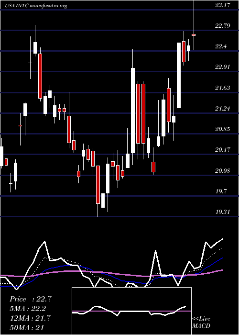Click the '12MA : 21.7' readout

tap(30, 318)
